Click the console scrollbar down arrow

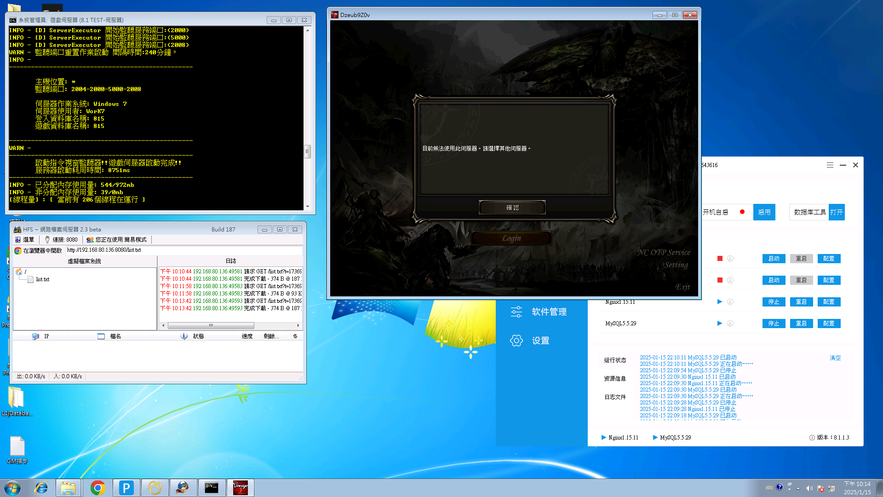click(x=307, y=207)
